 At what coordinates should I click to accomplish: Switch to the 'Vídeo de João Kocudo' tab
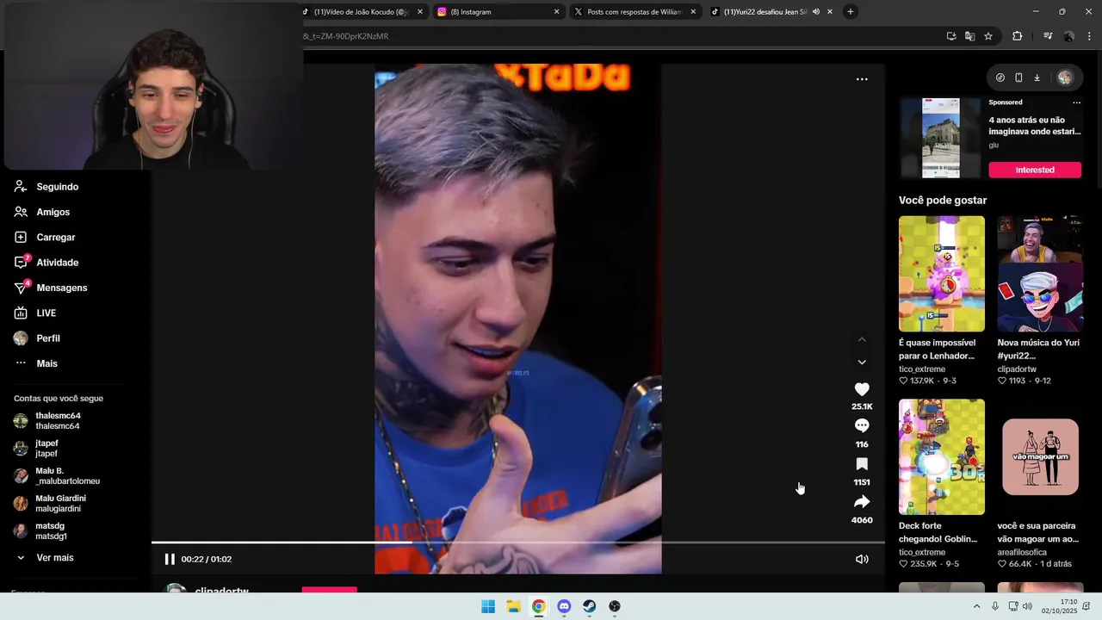[x=362, y=12]
